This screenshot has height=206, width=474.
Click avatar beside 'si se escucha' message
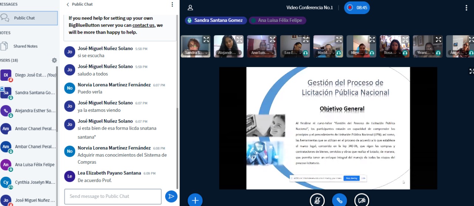coord(69,52)
